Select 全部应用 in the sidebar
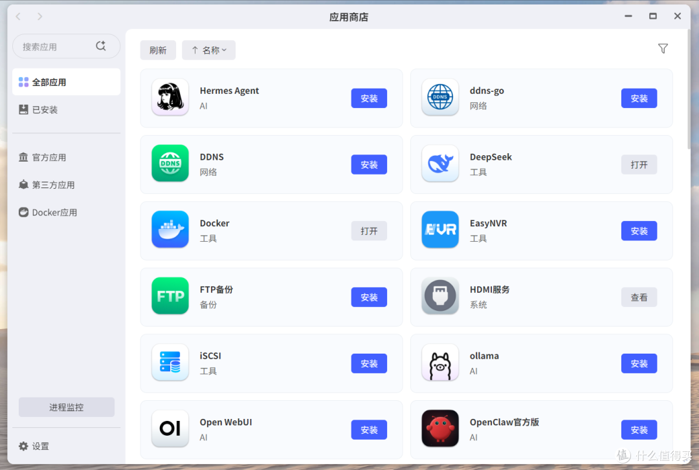Viewport: 699px width, 470px height. click(x=67, y=82)
